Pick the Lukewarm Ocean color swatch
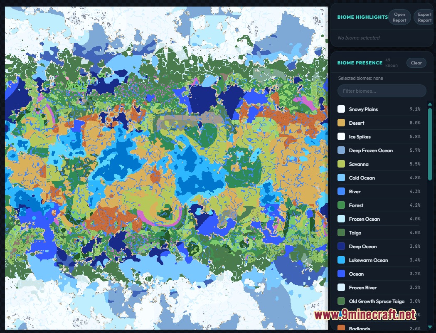436x333 pixels. [x=341, y=260]
